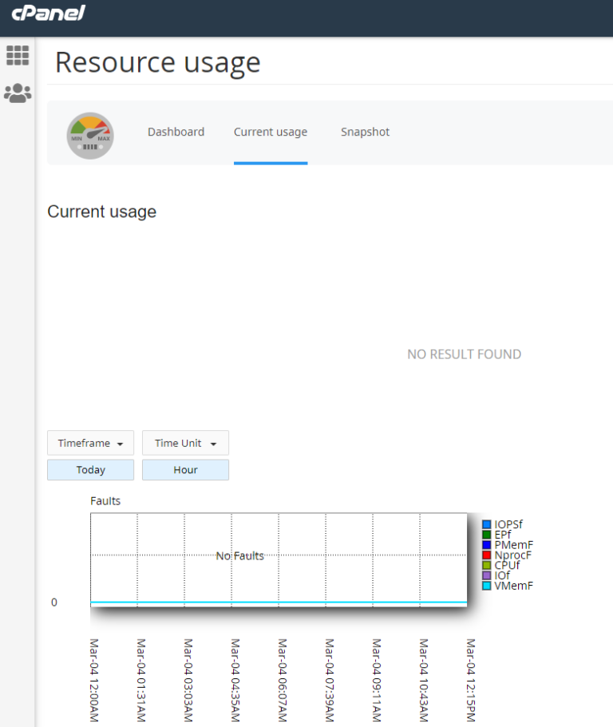Open the Timeframe dropdown
The width and height of the screenshot is (613, 727).
click(90, 443)
